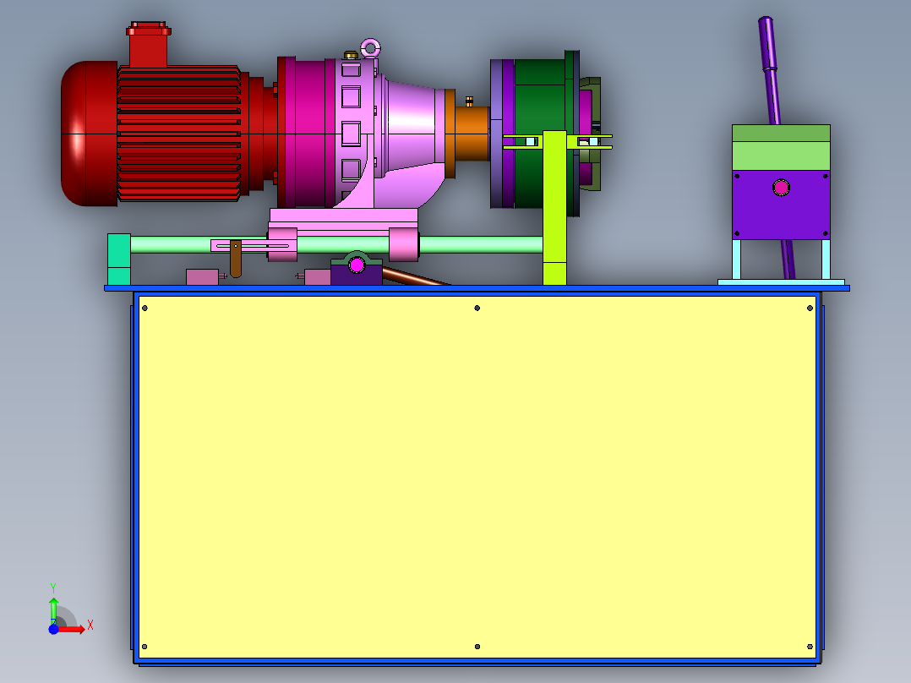Select the bottom-left screw hole on yellow panel
Image resolution: width=911 pixels, height=683 pixels.
[x=145, y=647]
